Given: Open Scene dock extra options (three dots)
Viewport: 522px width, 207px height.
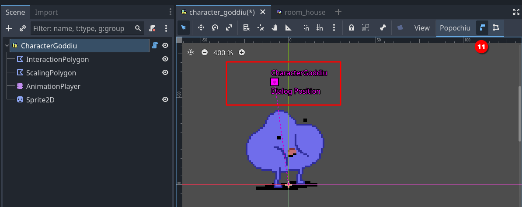Looking at the screenshot, I should click(166, 28).
